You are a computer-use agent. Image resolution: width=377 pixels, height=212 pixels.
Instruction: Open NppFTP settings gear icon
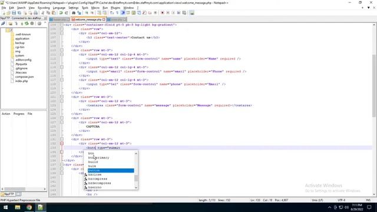[39, 24]
